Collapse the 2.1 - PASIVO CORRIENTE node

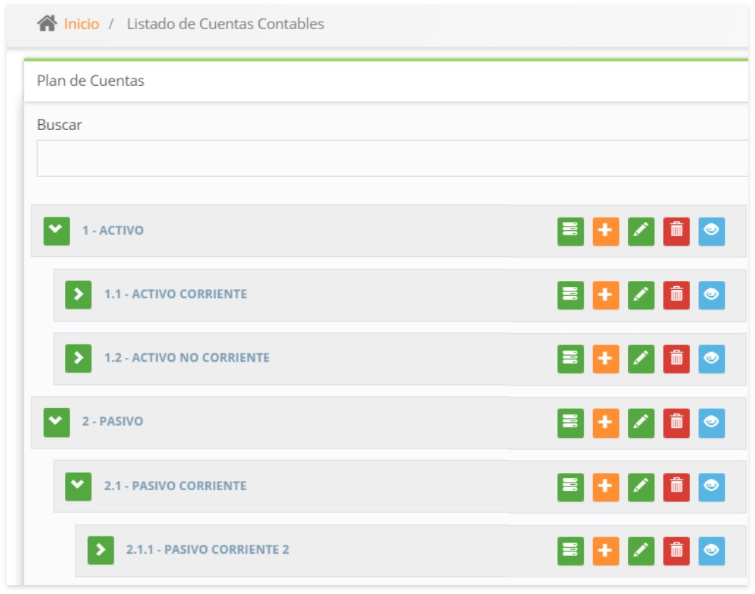click(x=78, y=486)
